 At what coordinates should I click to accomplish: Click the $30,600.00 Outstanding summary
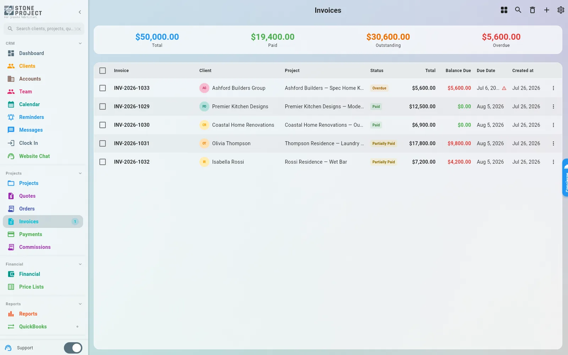(388, 40)
